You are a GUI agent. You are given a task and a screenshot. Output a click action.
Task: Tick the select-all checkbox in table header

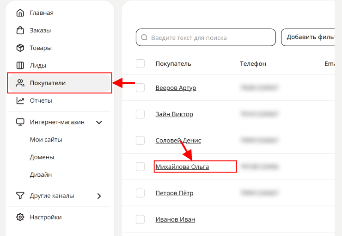140,63
